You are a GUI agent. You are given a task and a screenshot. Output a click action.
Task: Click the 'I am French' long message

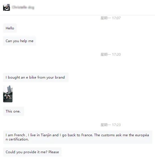[78, 137]
